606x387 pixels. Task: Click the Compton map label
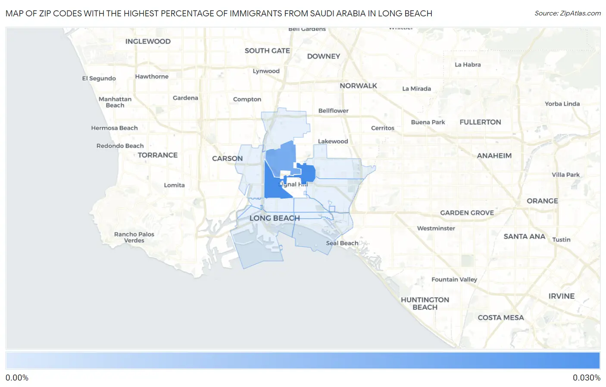[247, 99]
